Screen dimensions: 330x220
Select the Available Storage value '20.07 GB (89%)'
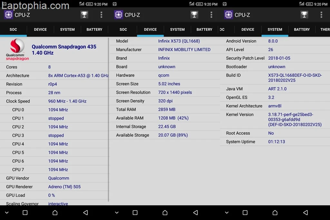[173, 135]
